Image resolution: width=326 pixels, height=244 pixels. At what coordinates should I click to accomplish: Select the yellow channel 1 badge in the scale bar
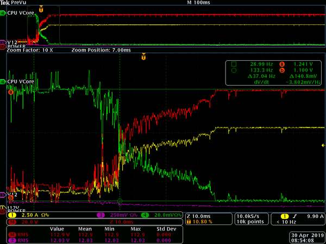point(12,215)
